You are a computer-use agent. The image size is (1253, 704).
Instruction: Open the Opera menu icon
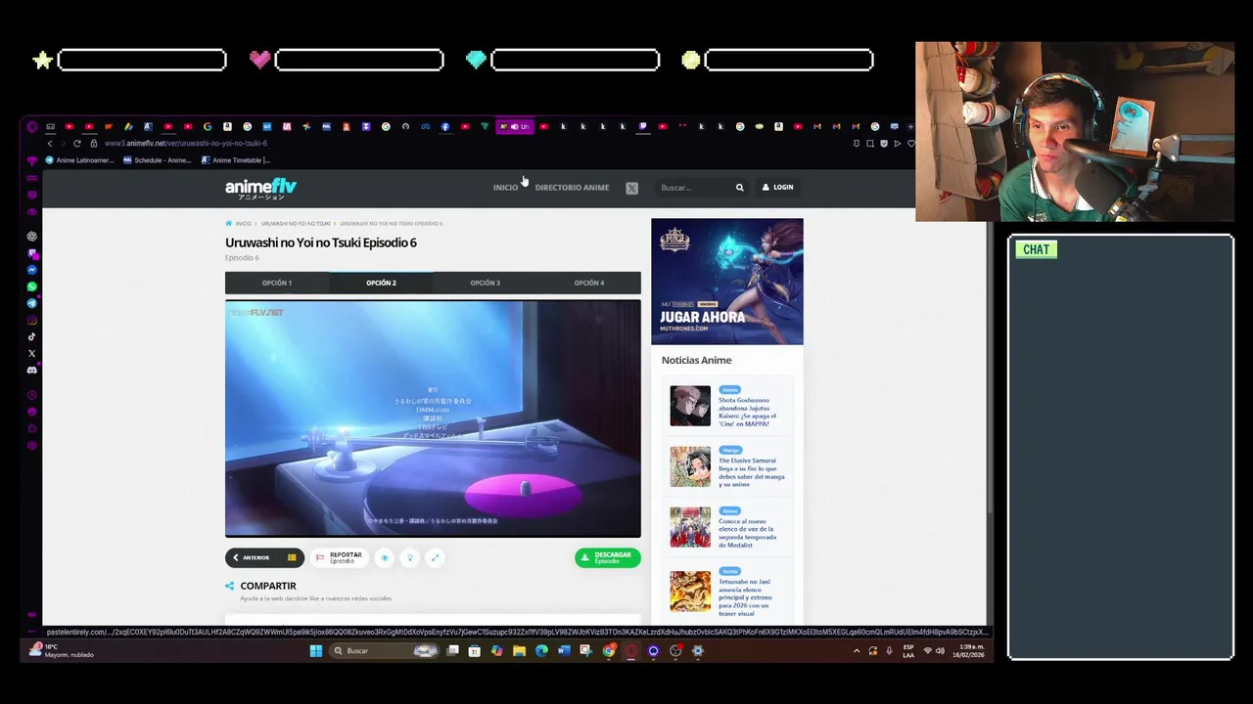(x=31, y=126)
